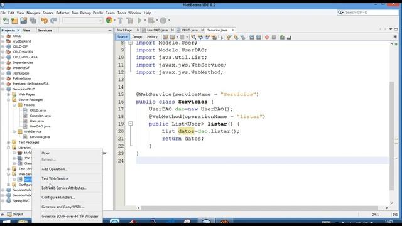The width and height of the screenshot is (402, 226).
Task: Open the Output panel icon at bottom
Action: click(x=9, y=214)
